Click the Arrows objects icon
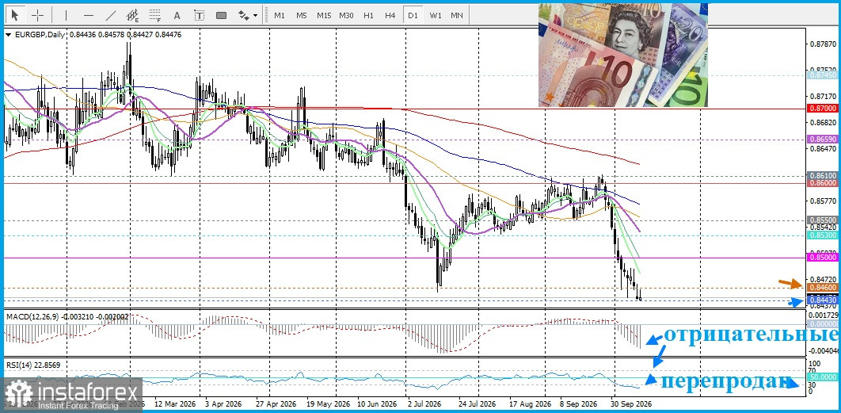 (x=243, y=15)
